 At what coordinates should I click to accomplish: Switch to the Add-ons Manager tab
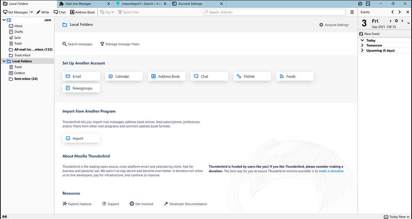[85, 4]
